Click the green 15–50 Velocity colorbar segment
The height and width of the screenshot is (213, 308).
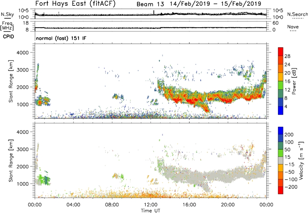281,153
